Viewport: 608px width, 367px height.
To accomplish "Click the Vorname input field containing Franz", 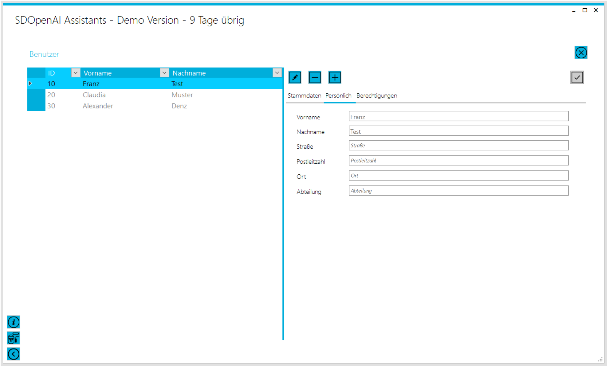I will tap(459, 116).
